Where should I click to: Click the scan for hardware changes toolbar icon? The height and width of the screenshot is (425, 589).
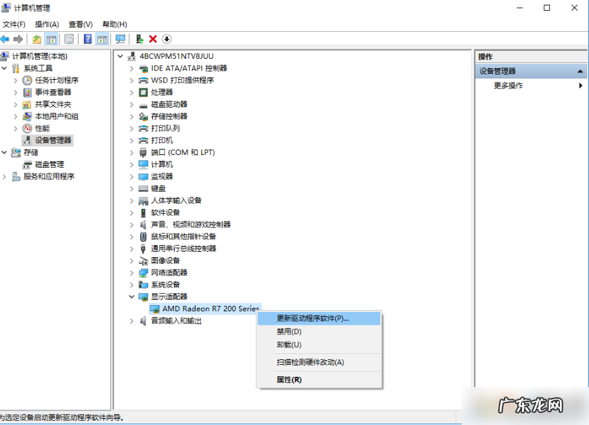coord(121,39)
